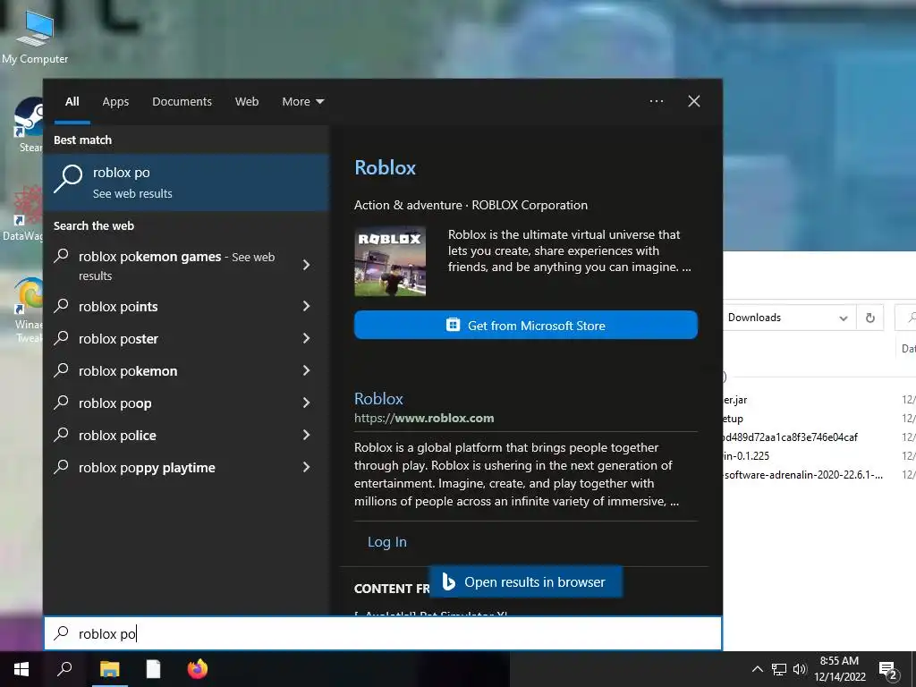Viewport: 916px width, 687px height.
Task: Select the Apps search tab
Action: [115, 102]
